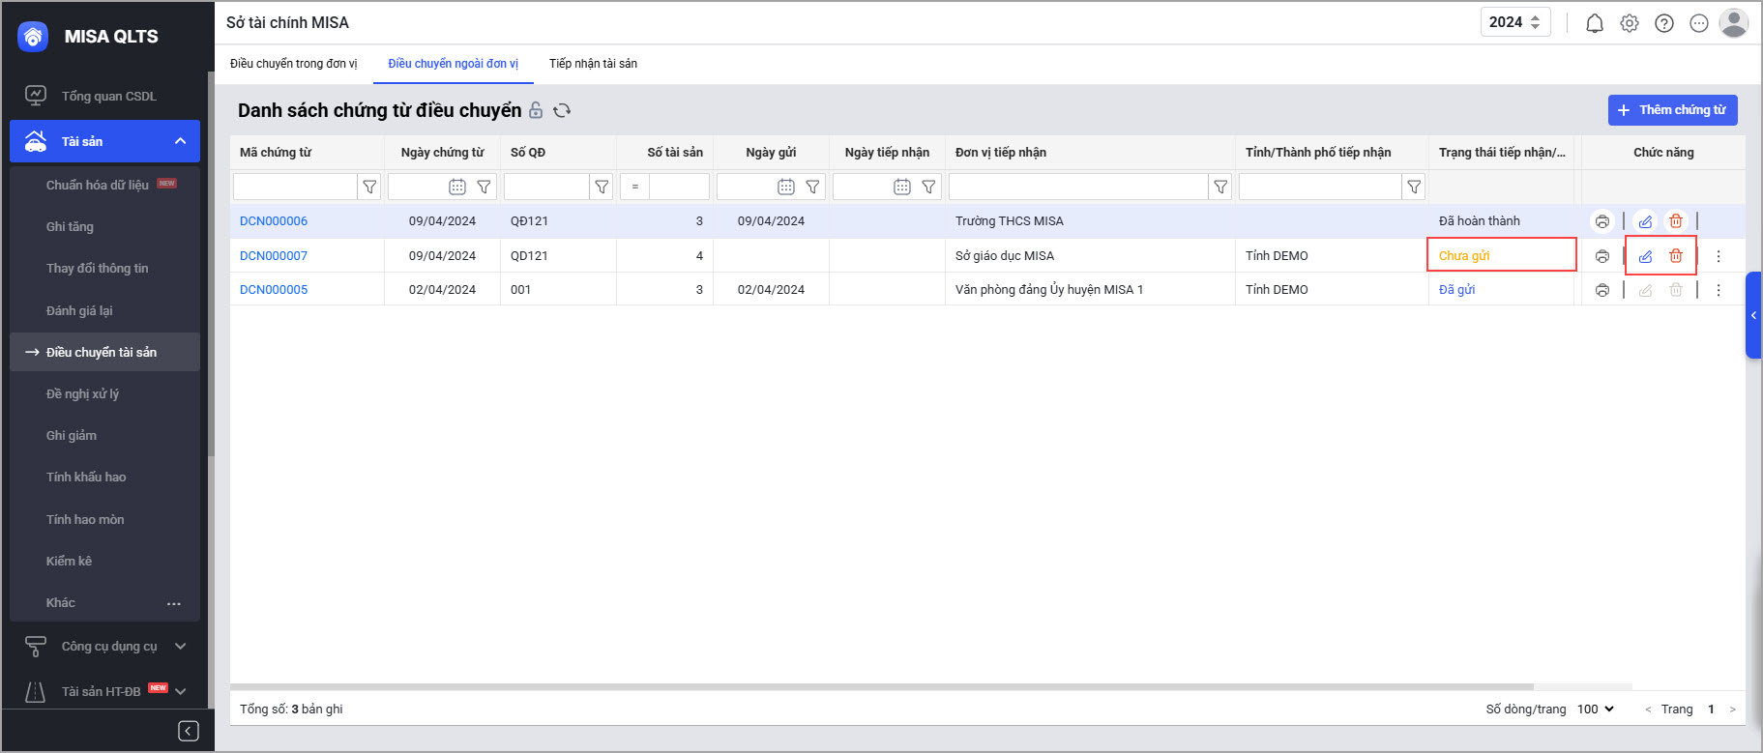Image resolution: width=1763 pixels, height=753 pixels.
Task: Switch to Tiếp nhận tài sản tab
Action: coord(593,64)
